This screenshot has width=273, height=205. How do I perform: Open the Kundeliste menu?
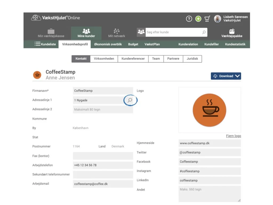[x=45, y=44]
